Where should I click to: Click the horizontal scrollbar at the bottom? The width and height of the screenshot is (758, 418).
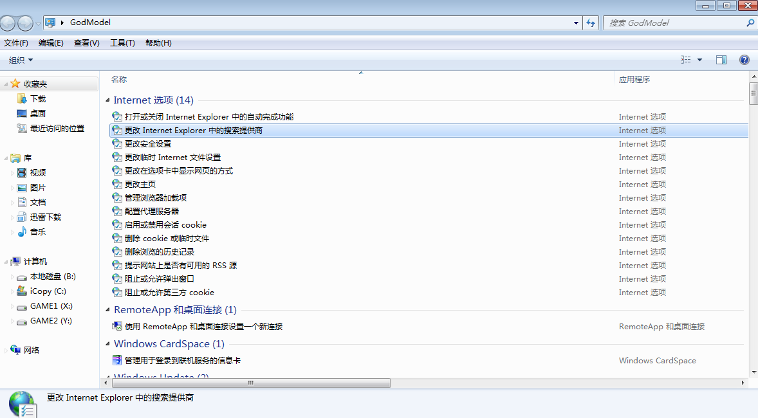click(251, 383)
